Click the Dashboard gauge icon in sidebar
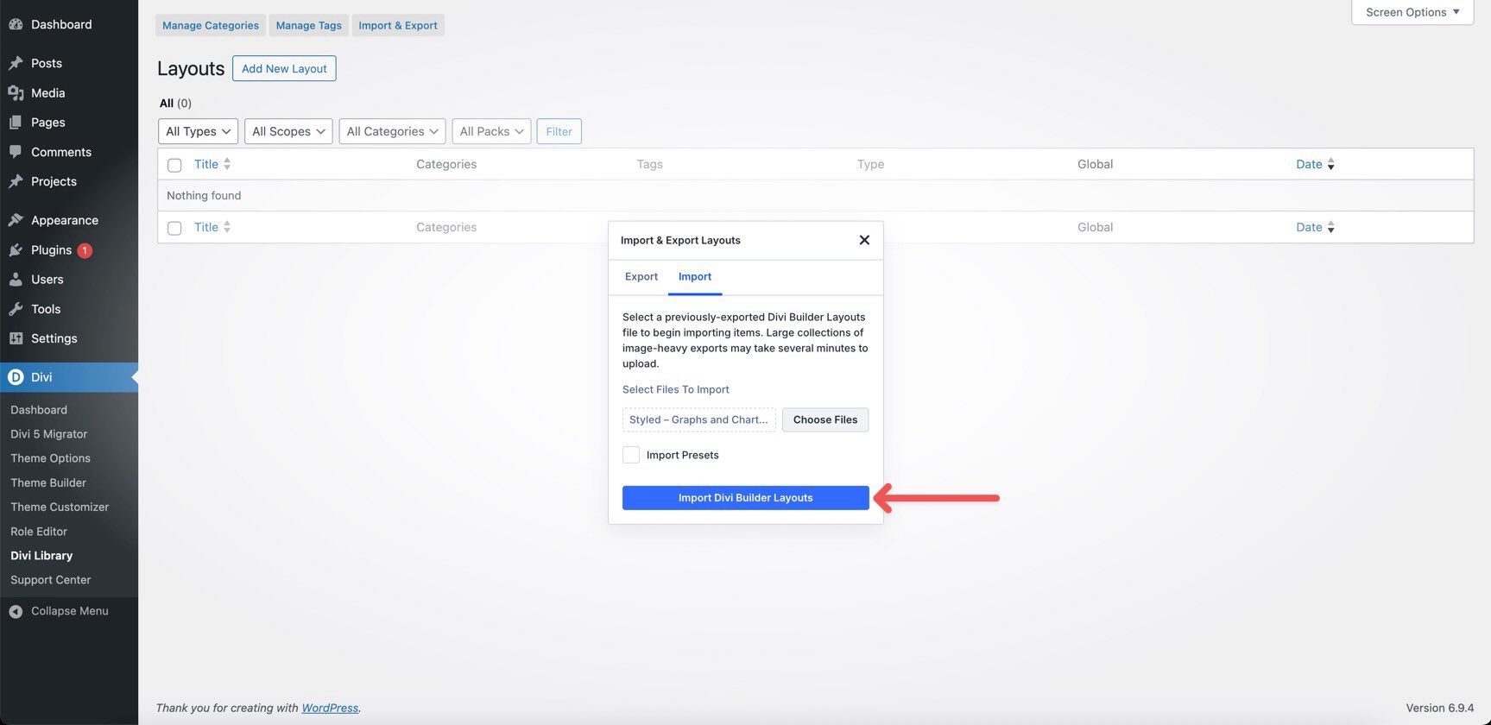 tap(16, 24)
